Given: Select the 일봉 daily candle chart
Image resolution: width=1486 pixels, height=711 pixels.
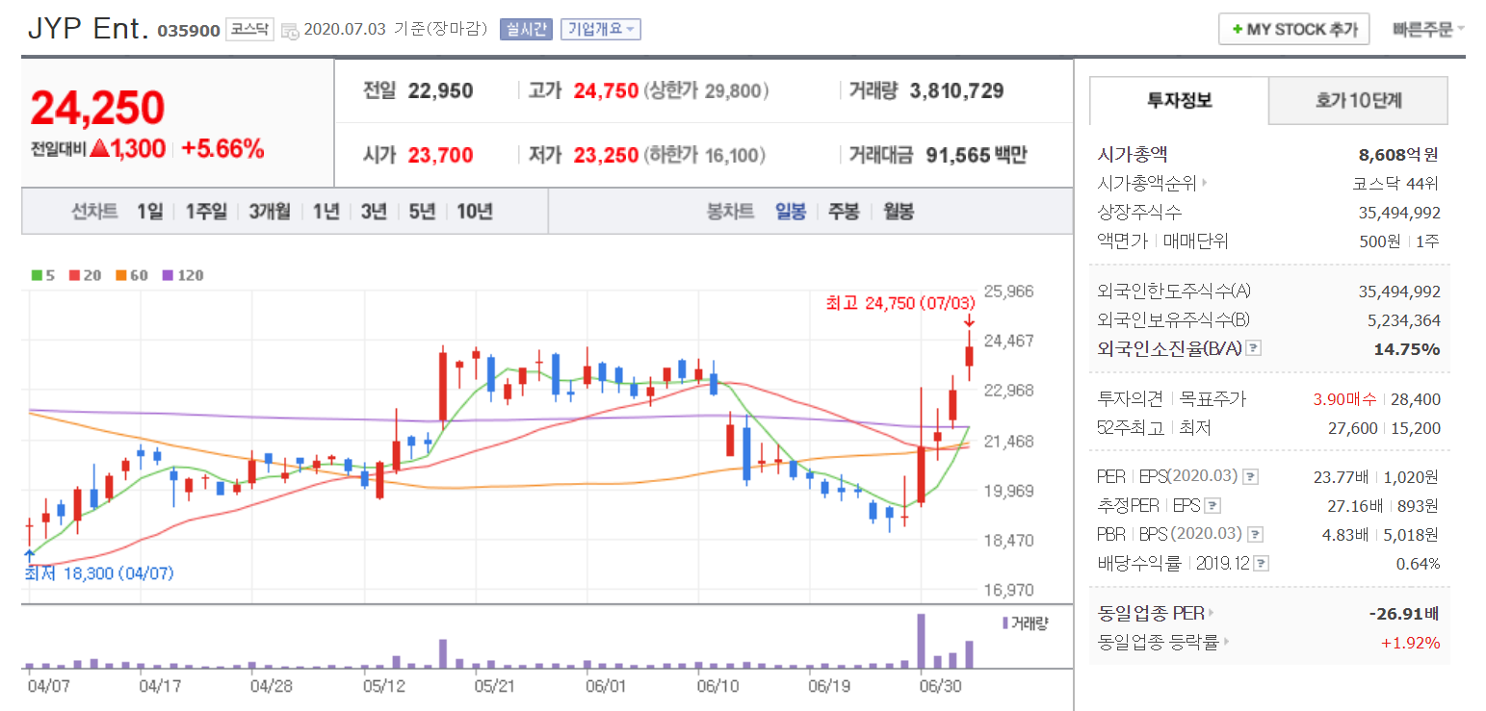Looking at the screenshot, I should click(791, 212).
